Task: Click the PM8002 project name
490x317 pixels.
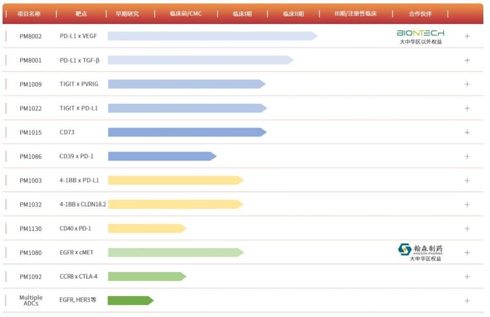Action: (x=31, y=36)
